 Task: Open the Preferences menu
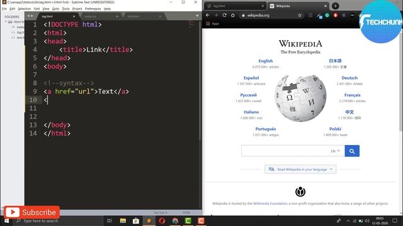(93, 9)
